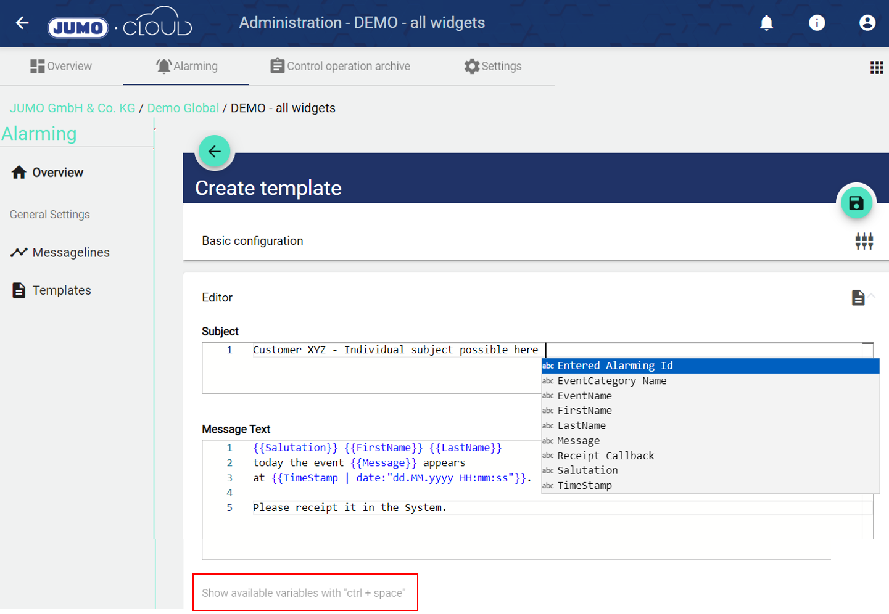Image resolution: width=889 pixels, height=614 pixels.
Task: Go back using the header arrow
Action: (x=22, y=23)
